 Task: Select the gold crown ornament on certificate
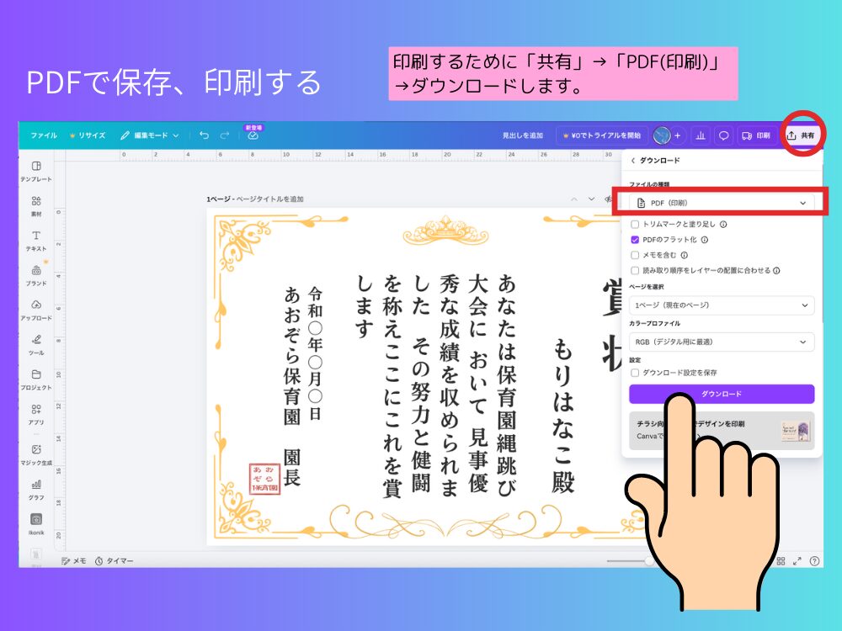(x=445, y=231)
